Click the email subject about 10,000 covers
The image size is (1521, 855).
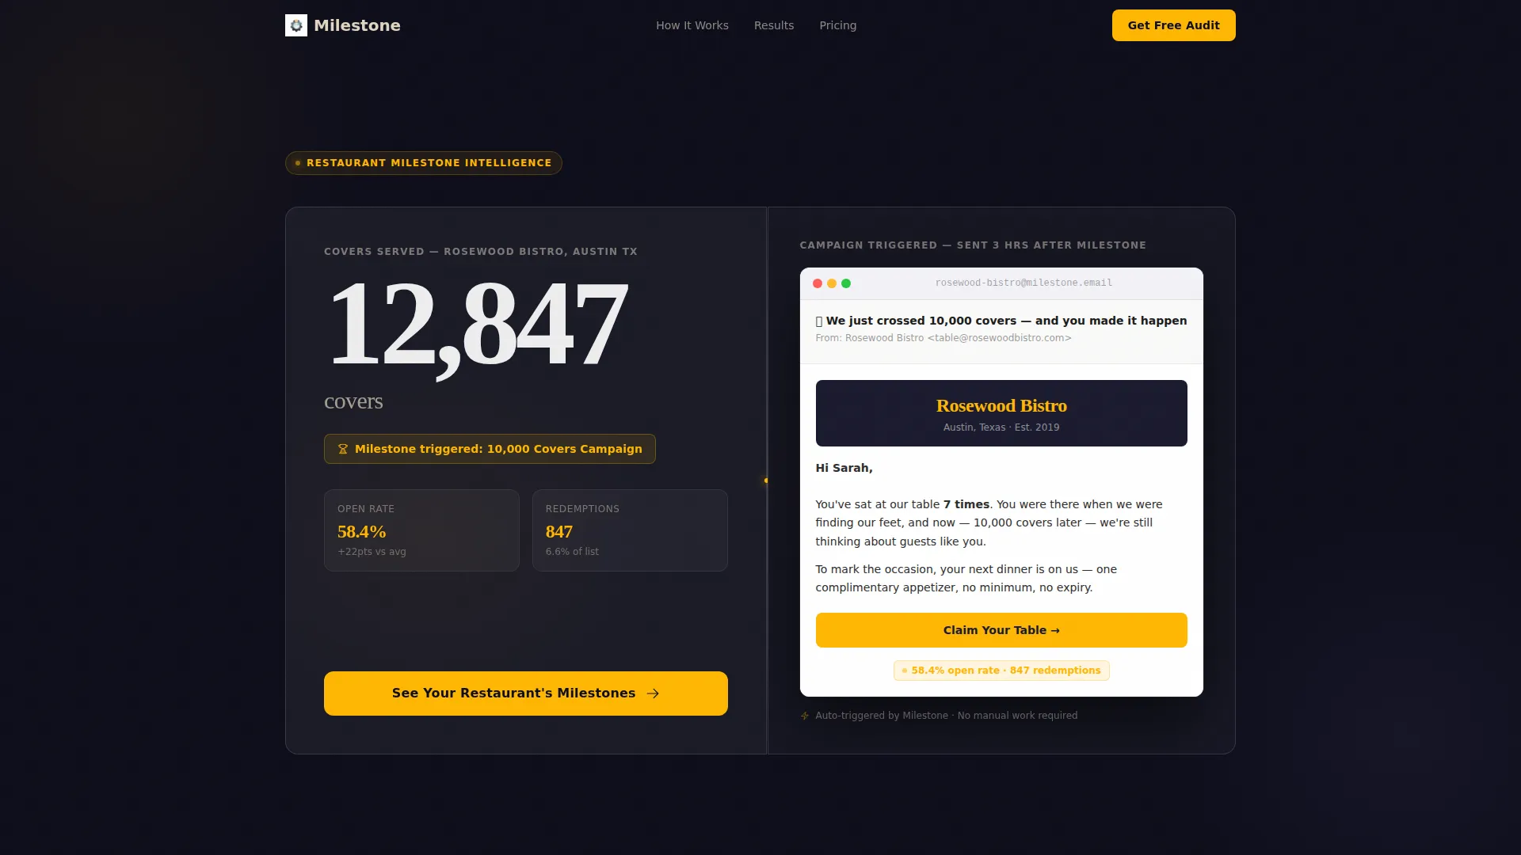click(x=1001, y=321)
